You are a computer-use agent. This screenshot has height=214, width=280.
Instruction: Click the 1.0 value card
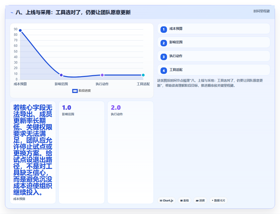point(81,152)
